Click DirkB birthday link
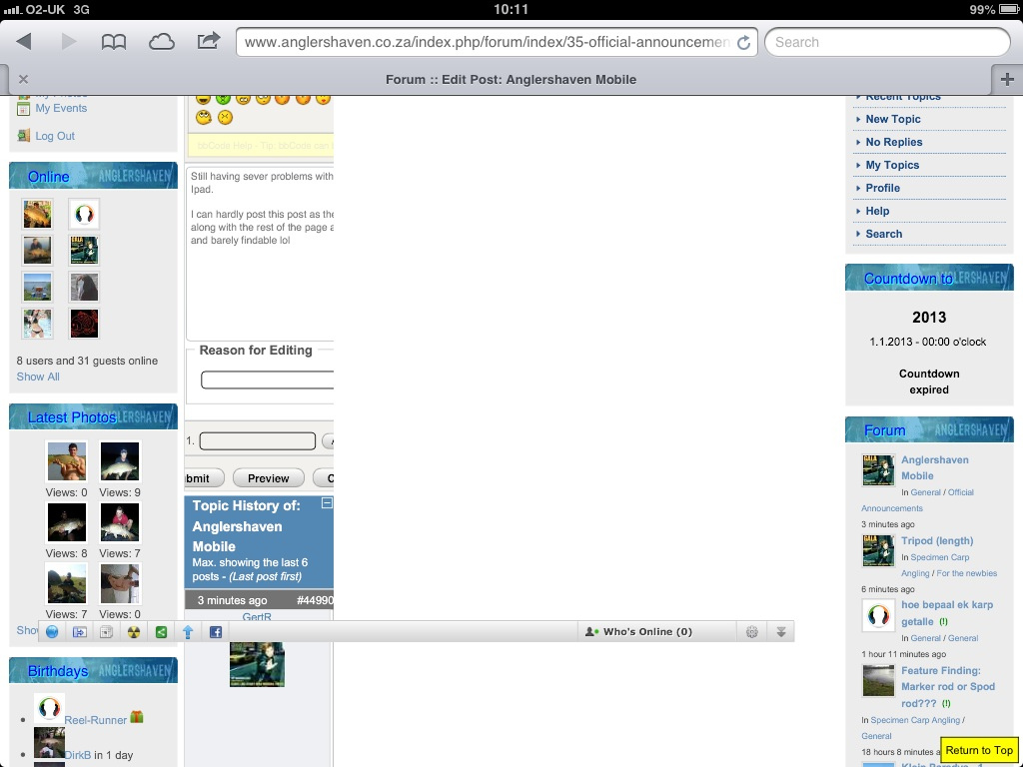 (x=78, y=755)
